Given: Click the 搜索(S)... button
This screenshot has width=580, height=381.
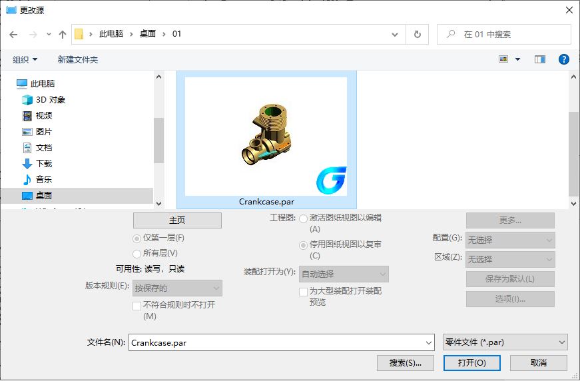Looking at the screenshot, I should click(x=406, y=363).
